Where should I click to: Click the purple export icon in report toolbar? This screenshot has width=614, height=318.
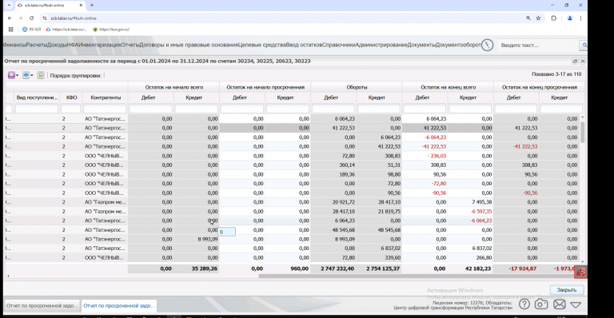[11, 75]
